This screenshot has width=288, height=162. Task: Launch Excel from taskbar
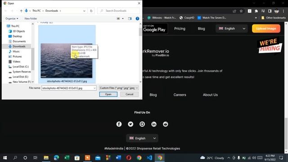click(67, 158)
